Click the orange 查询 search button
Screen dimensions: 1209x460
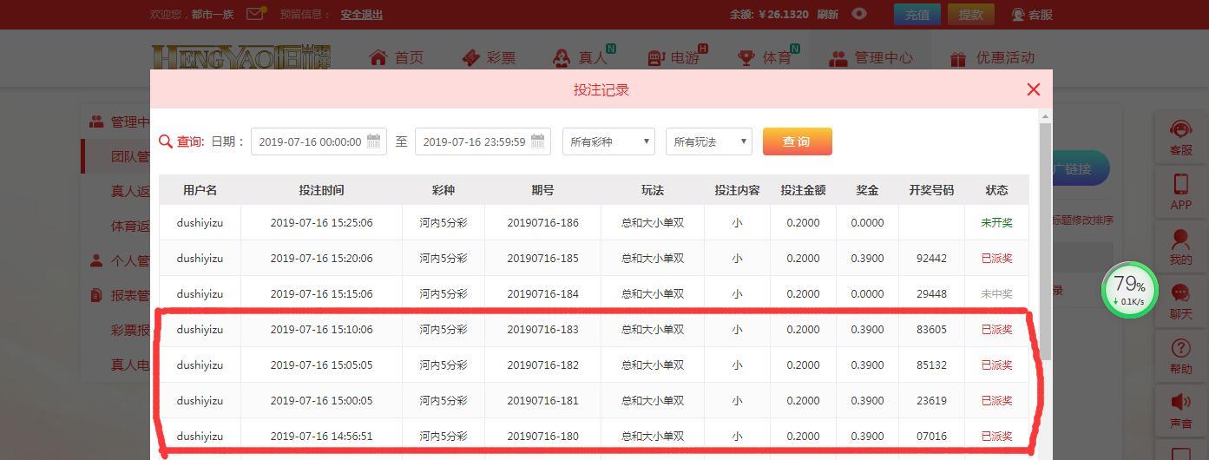(x=797, y=141)
